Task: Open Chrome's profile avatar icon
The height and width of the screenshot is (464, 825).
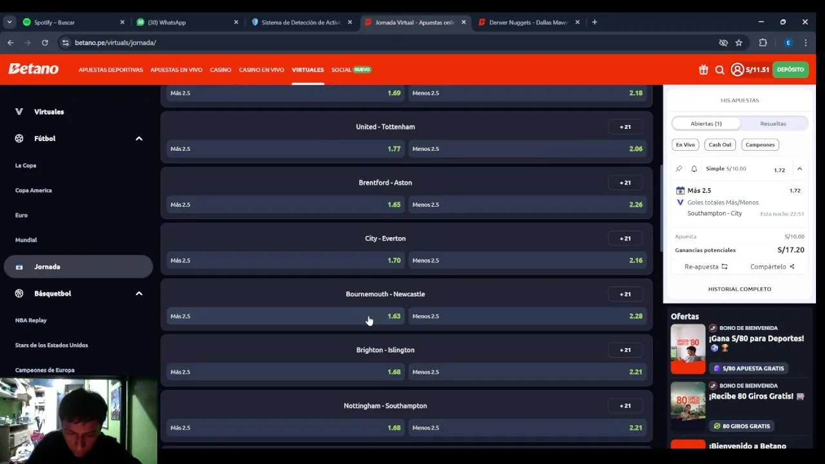Action: [x=788, y=43]
